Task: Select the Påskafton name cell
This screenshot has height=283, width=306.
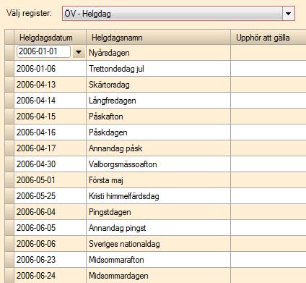Action: point(158,117)
